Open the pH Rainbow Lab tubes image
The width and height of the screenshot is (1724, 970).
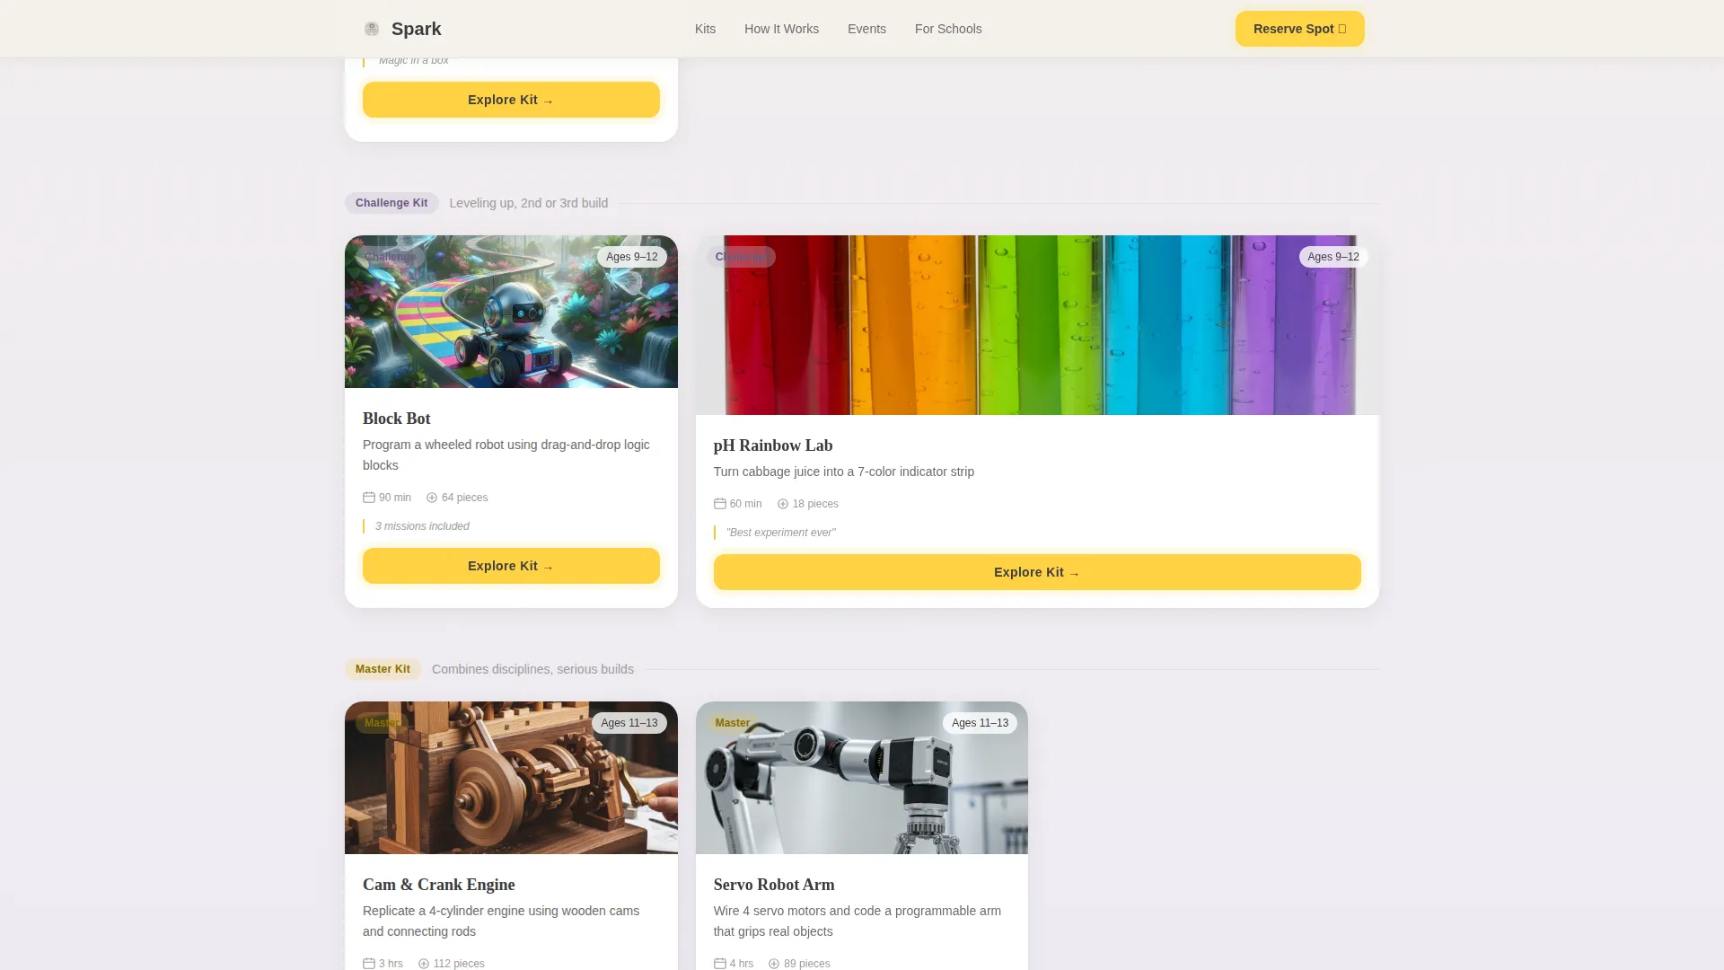tap(1037, 325)
